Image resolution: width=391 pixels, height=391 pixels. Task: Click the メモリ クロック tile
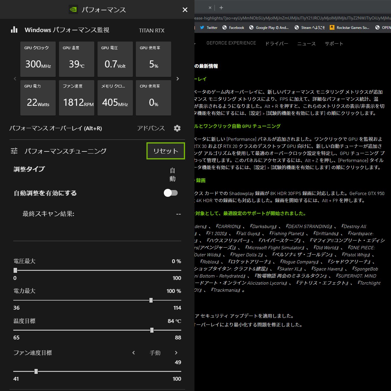click(115, 98)
